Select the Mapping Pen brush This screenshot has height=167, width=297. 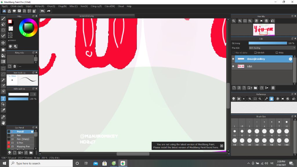pyautogui.click(x=21, y=146)
